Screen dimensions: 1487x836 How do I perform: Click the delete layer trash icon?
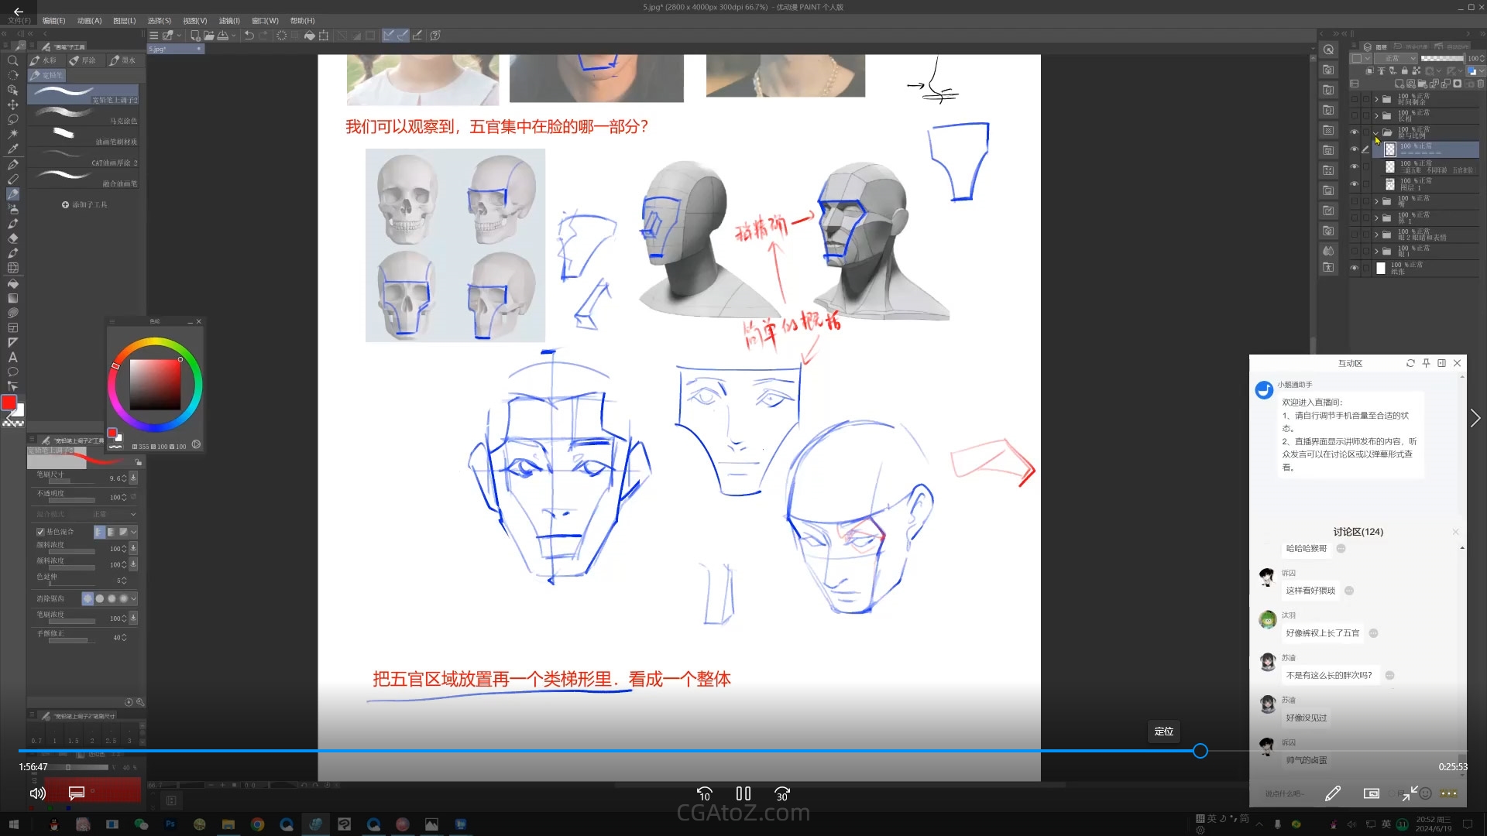click(x=1480, y=84)
